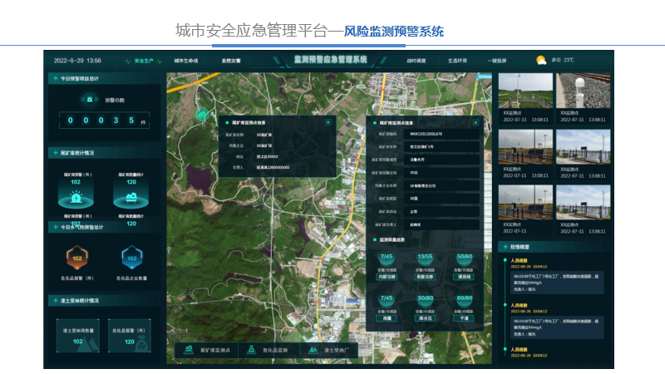Click the orange hexagon 危化品报警 icon
665x374 pixels.
pos(76,258)
